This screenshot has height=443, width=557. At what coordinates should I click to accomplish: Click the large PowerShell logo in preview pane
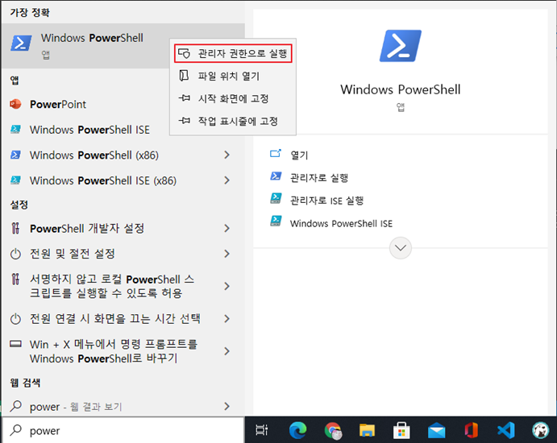(x=401, y=46)
